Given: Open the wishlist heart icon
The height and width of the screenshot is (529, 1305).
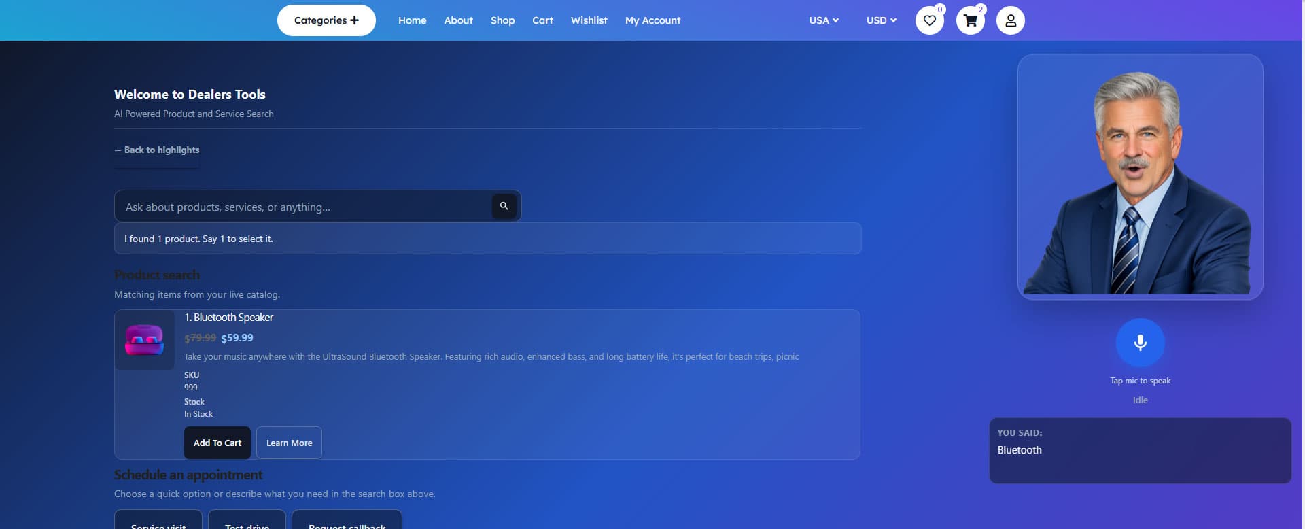Looking at the screenshot, I should pos(929,20).
